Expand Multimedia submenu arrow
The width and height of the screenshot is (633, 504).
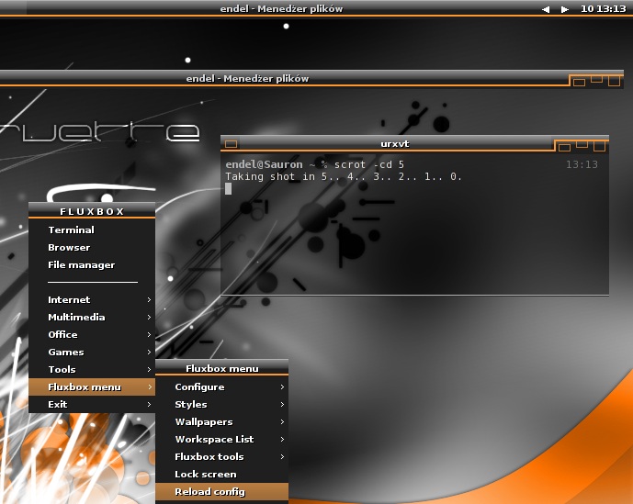pyautogui.click(x=149, y=317)
